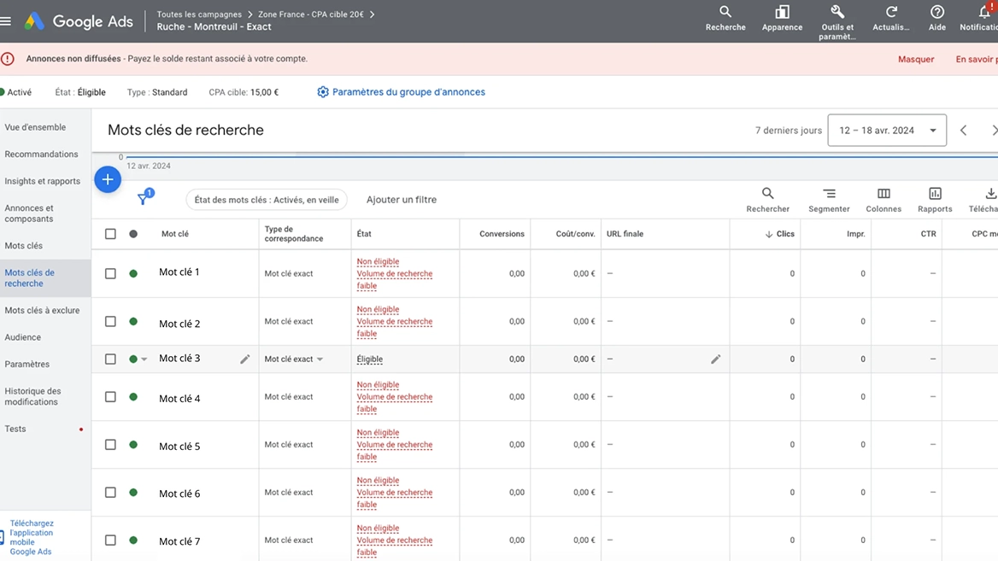Click Éligible status of Mot clé 3
This screenshot has width=998, height=561.
(370, 359)
